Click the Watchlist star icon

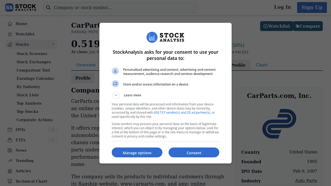[10, 34]
